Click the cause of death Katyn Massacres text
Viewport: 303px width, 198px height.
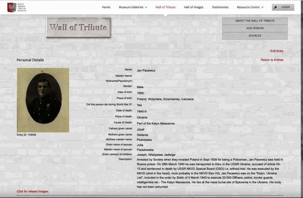point(156,124)
